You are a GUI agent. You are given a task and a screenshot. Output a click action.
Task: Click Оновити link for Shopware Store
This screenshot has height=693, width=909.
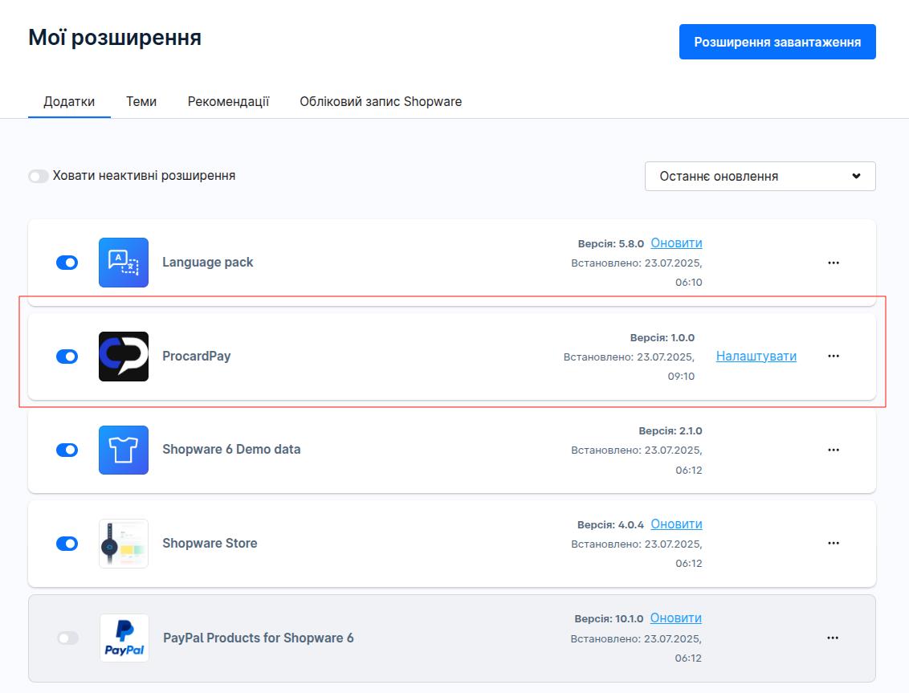(x=677, y=524)
